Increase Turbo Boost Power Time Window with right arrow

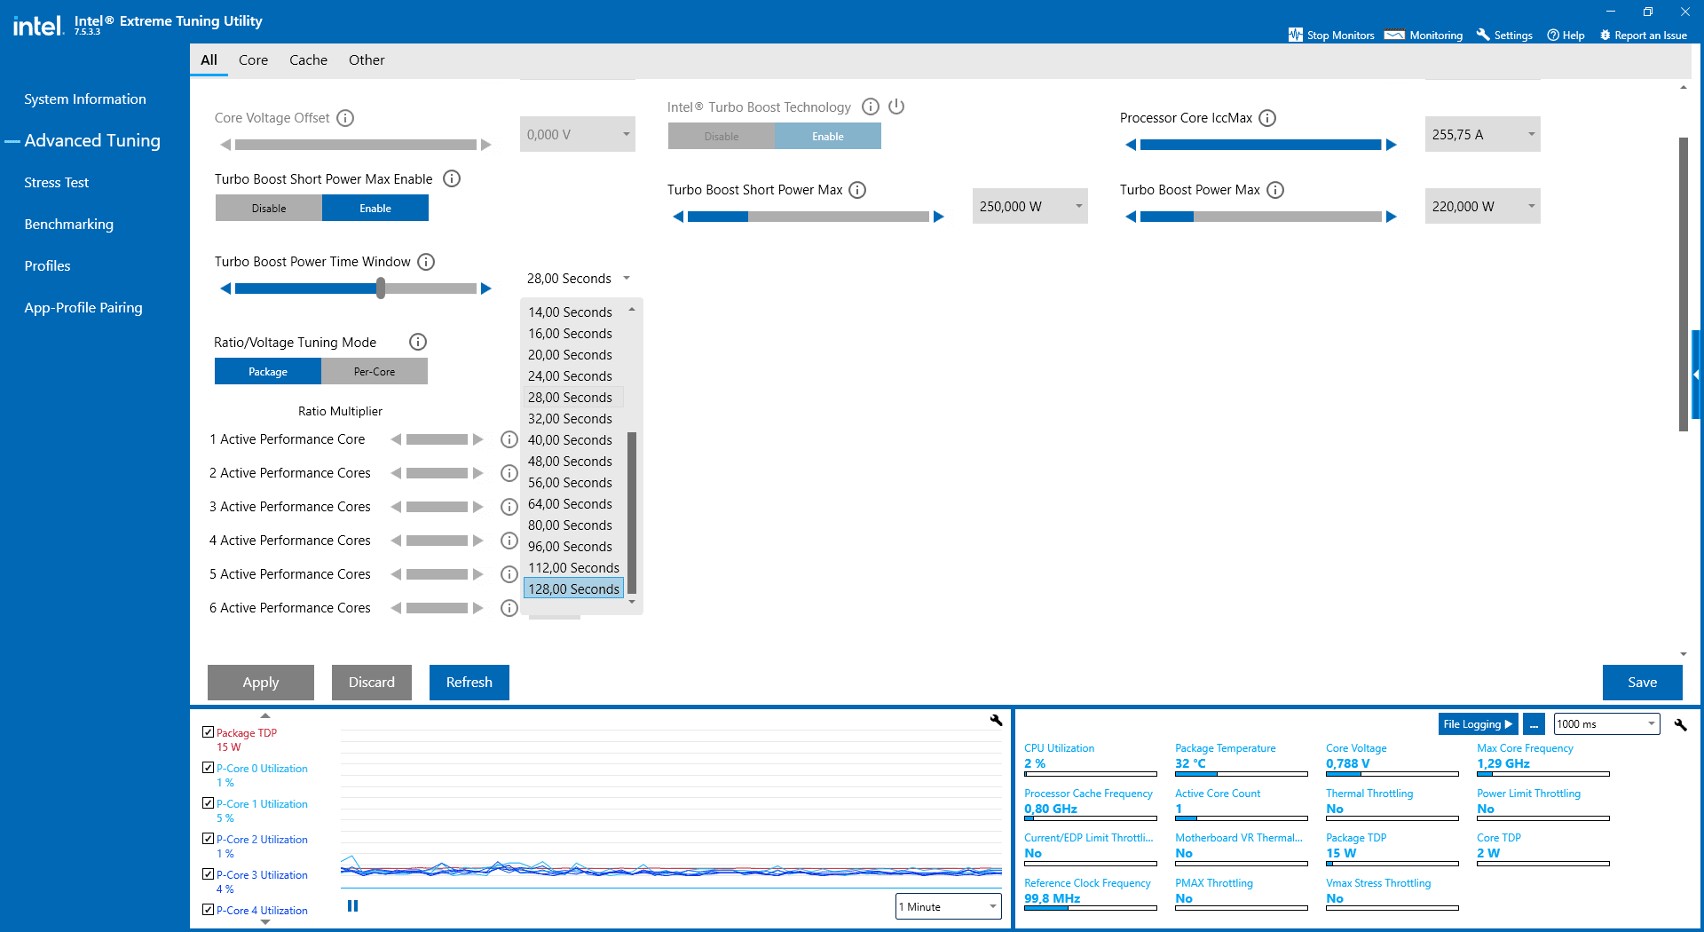coord(486,288)
